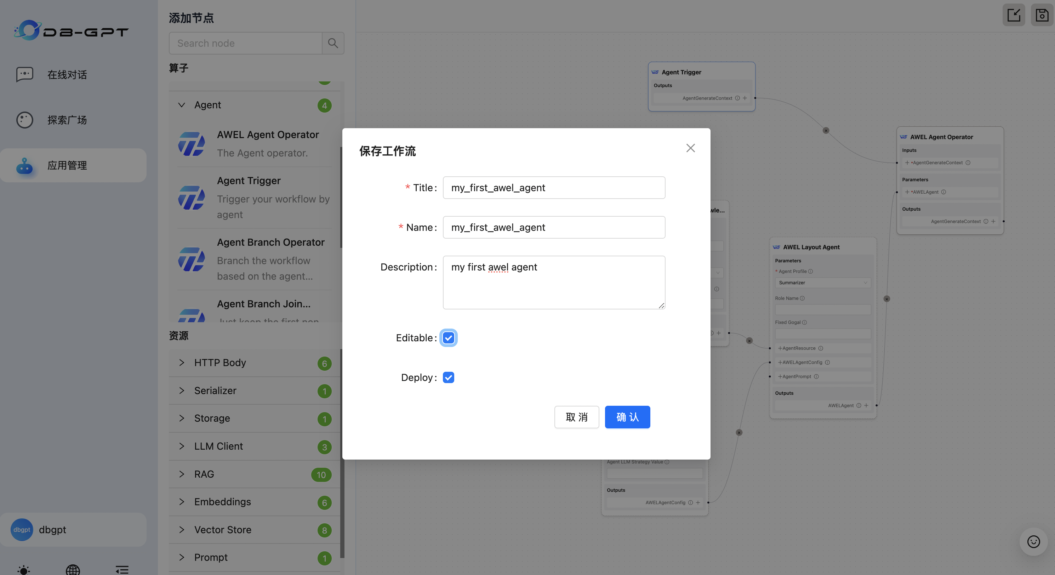Open 在线对话 in the sidebar

[67, 75]
